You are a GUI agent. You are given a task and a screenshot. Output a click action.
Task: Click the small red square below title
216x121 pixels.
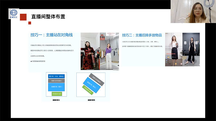[x=30, y=23]
